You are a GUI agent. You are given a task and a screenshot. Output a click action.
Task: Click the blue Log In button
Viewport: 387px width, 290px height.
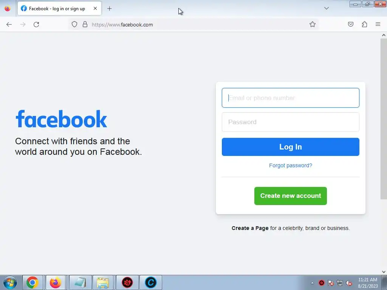291,147
